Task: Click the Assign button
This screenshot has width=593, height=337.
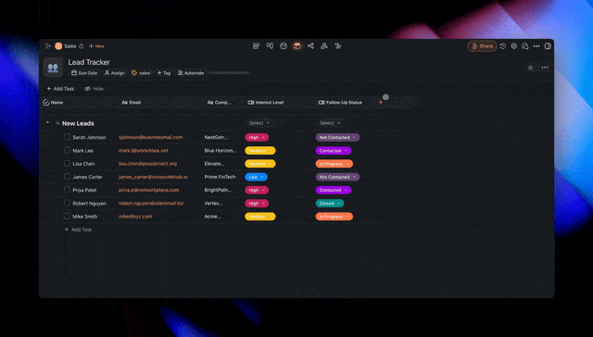Action: coord(115,73)
